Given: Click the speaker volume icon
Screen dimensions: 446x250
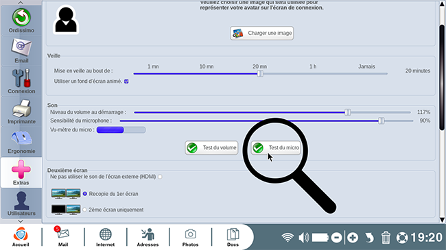Looking at the screenshot, I should click(x=304, y=237).
